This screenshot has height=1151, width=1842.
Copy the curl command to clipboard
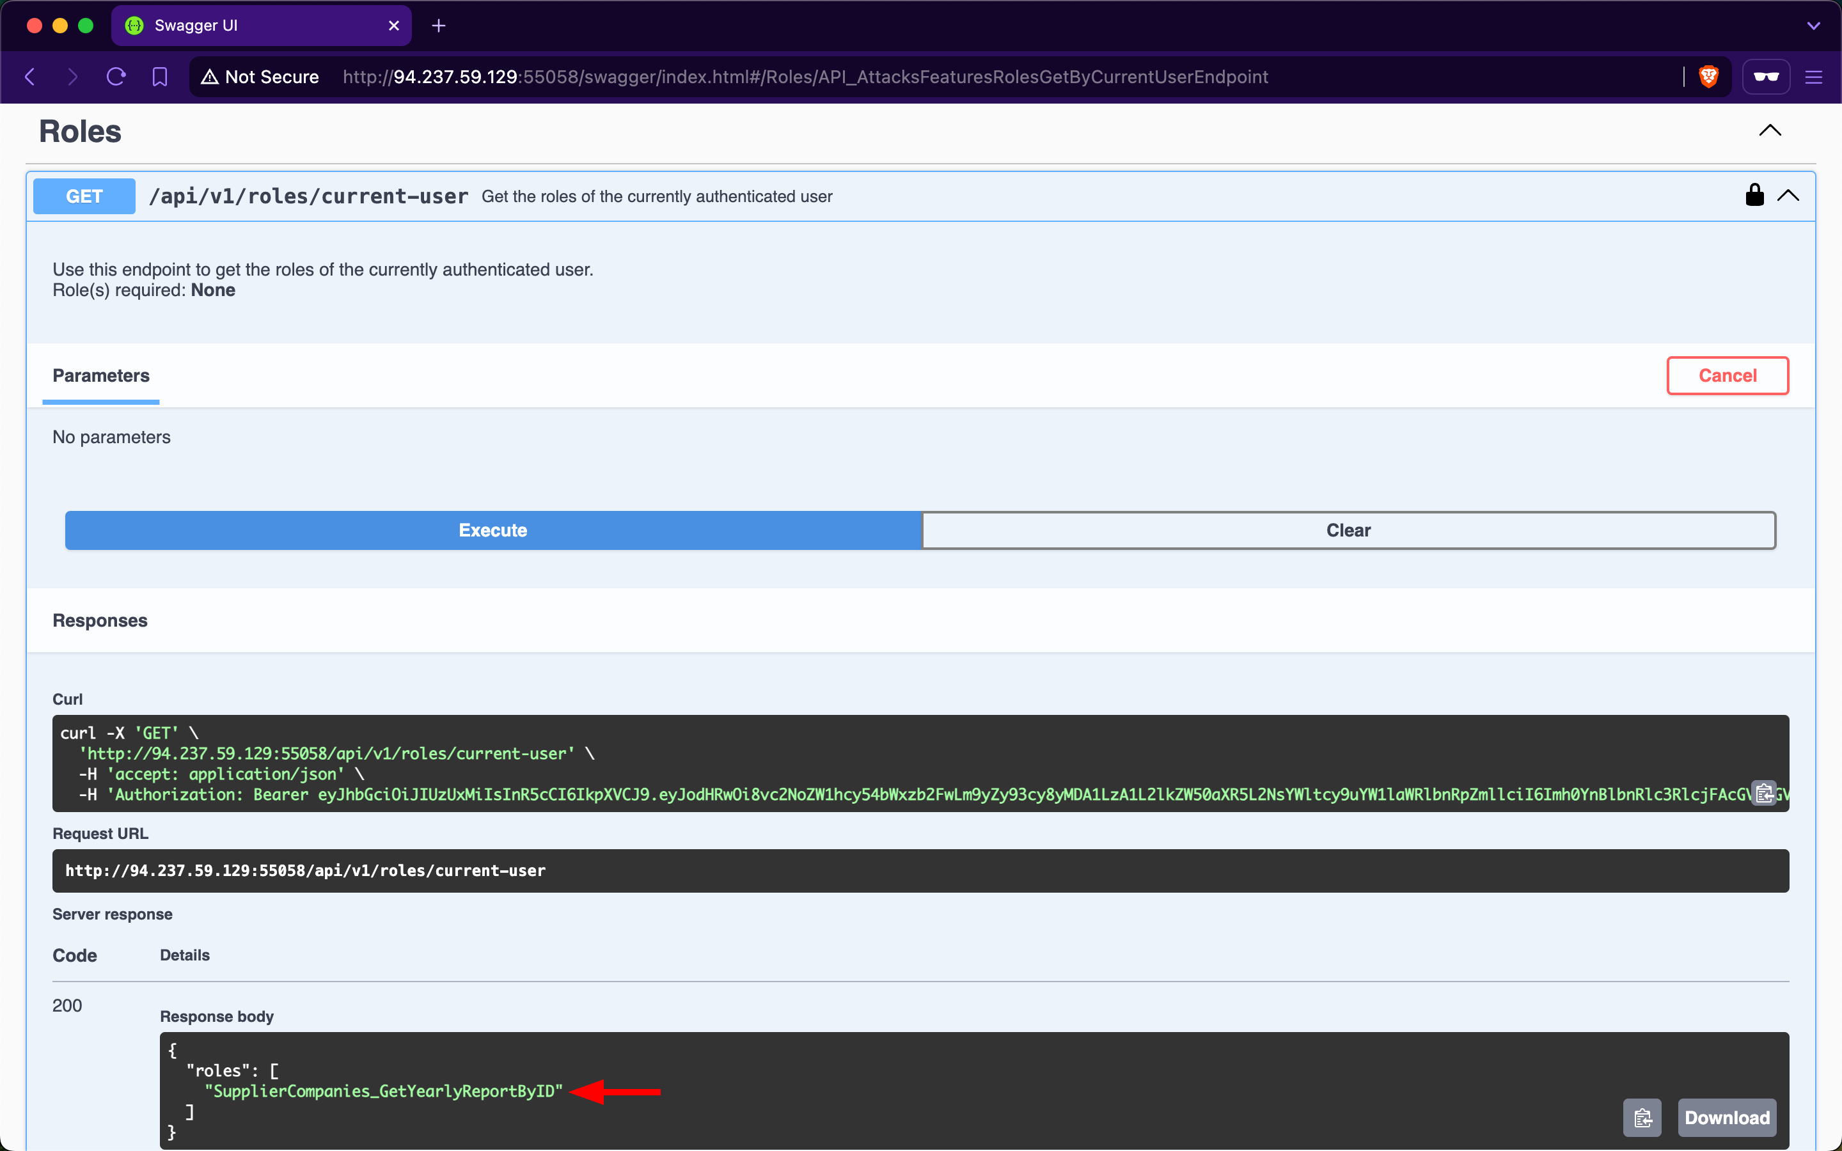click(1765, 792)
